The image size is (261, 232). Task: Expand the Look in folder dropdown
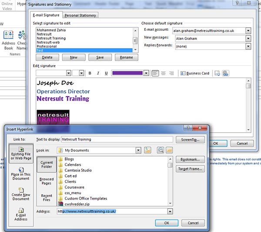click(138, 150)
